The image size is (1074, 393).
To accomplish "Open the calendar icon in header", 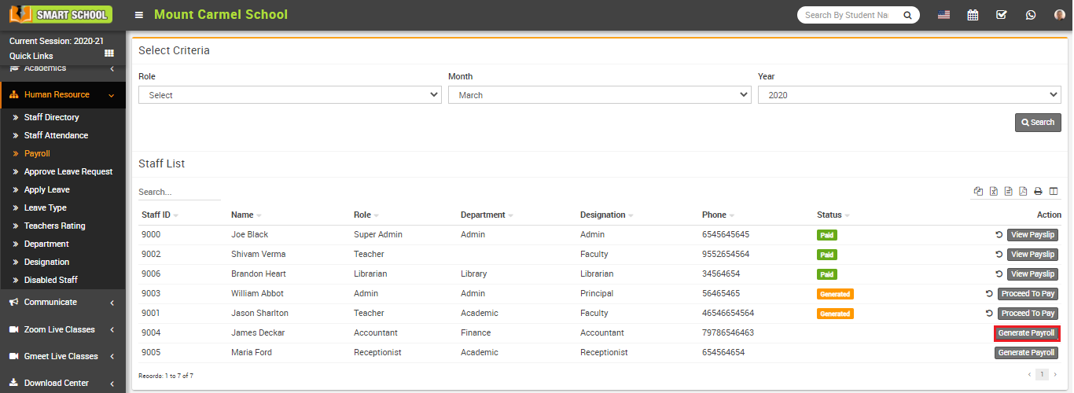I will pyautogui.click(x=973, y=15).
